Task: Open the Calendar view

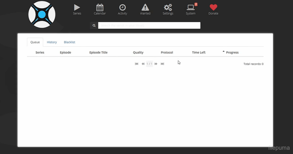Action: coord(100,9)
